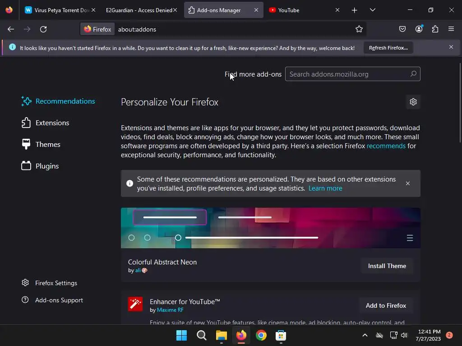
Task: Bookmark this page with the star icon
Action: click(x=359, y=29)
